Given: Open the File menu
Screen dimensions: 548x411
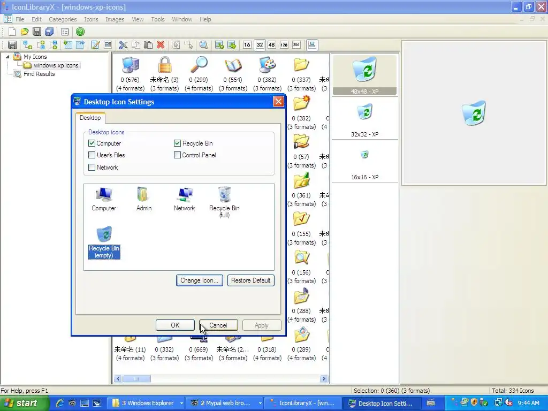Looking at the screenshot, I should tap(20, 19).
